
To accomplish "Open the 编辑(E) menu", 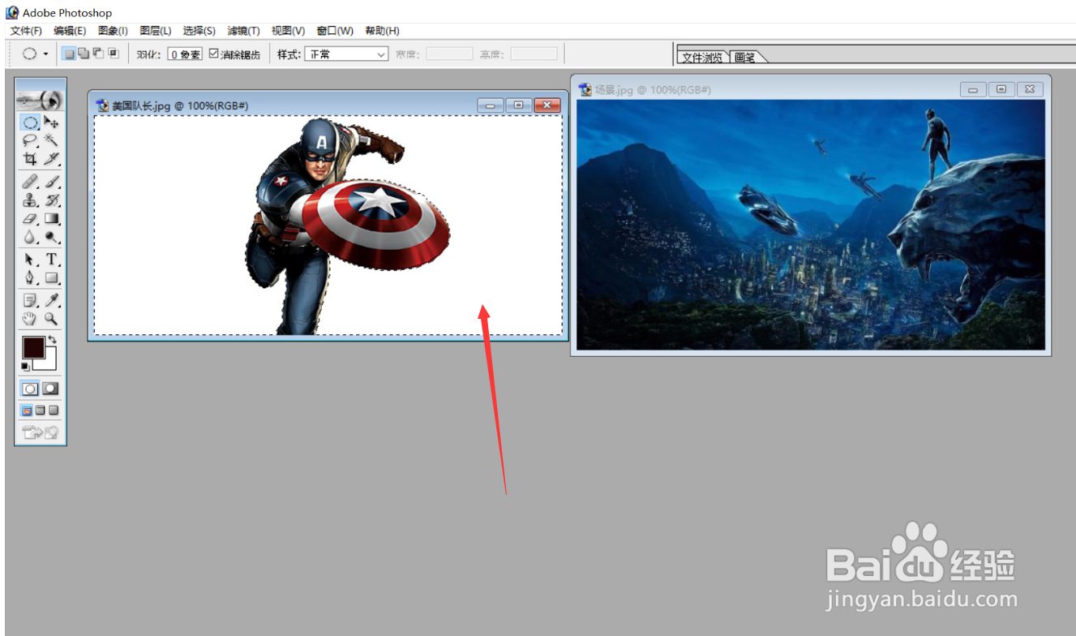I will point(70,31).
